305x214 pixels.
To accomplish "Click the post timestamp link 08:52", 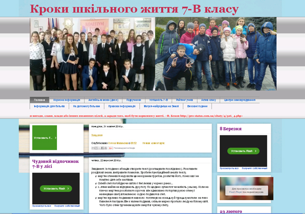I will click(x=133, y=143).
